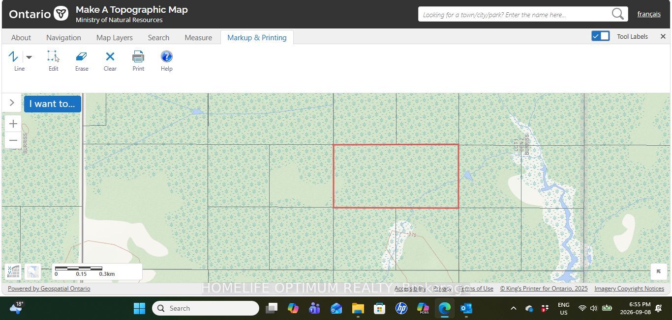
Task: Open Imagery Copyright Notices link
Action: click(x=629, y=289)
